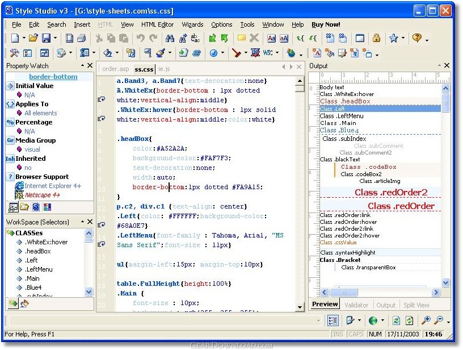Image resolution: width=463 pixels, height=350 pixels.
Task: Click the yellow note icon in toolbar
Action: [241, 38]
